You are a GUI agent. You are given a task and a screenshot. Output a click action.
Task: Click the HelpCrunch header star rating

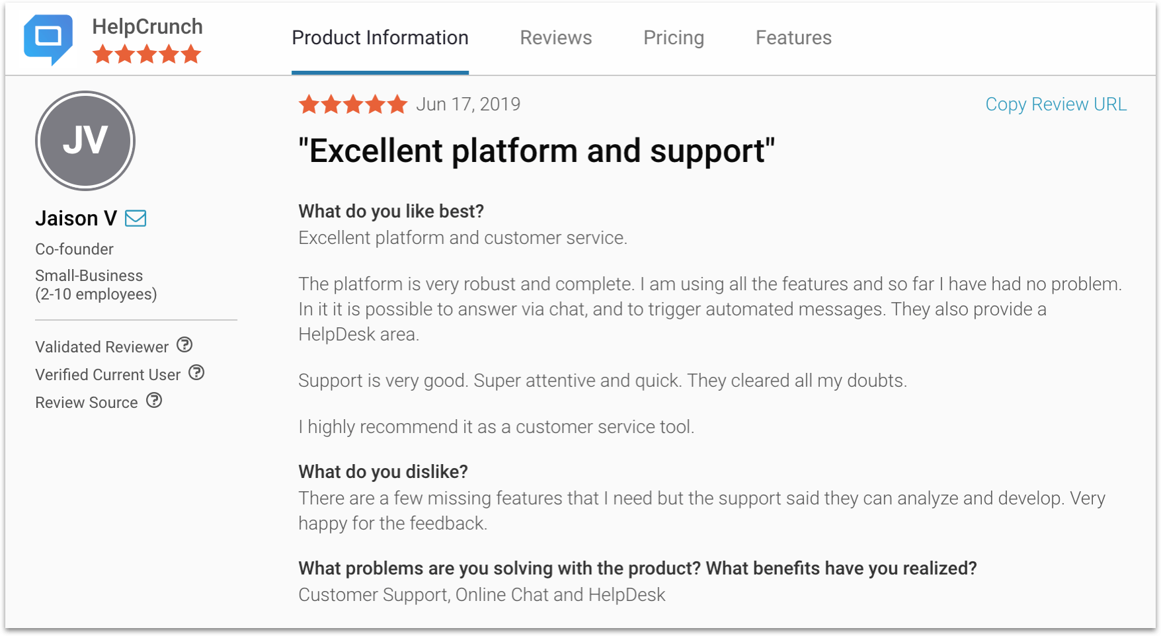click(x=147, y=54)
